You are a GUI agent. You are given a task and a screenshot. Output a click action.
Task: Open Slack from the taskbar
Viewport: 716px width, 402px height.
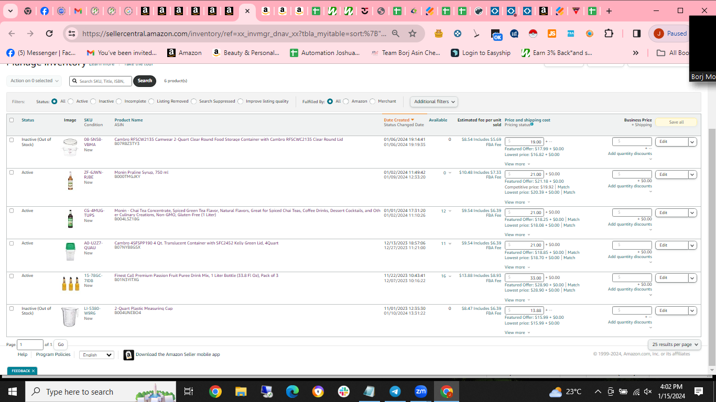[344, 392]
